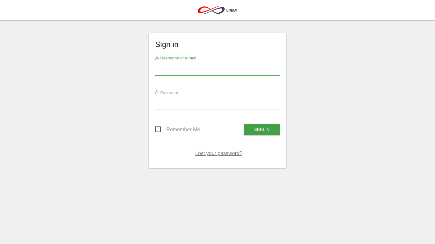Click the gray page background below card
The image size is (435, 244).
pyautogui.click(x=217, y=207)
